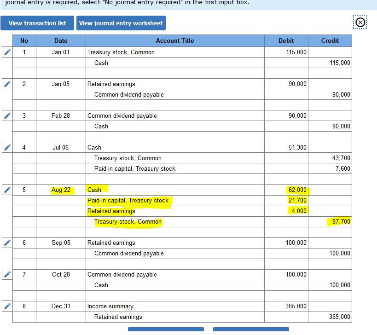This screenshot has height=335, width=377.
Task: Select the highlighted Cash account on Aug 22
Action: pyautogui.click(x=94, y=190)
